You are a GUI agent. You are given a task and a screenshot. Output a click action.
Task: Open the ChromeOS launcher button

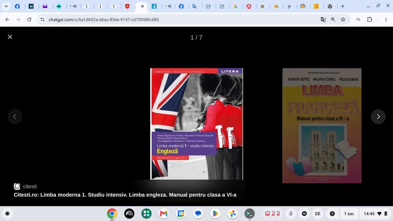click(7, 214)
